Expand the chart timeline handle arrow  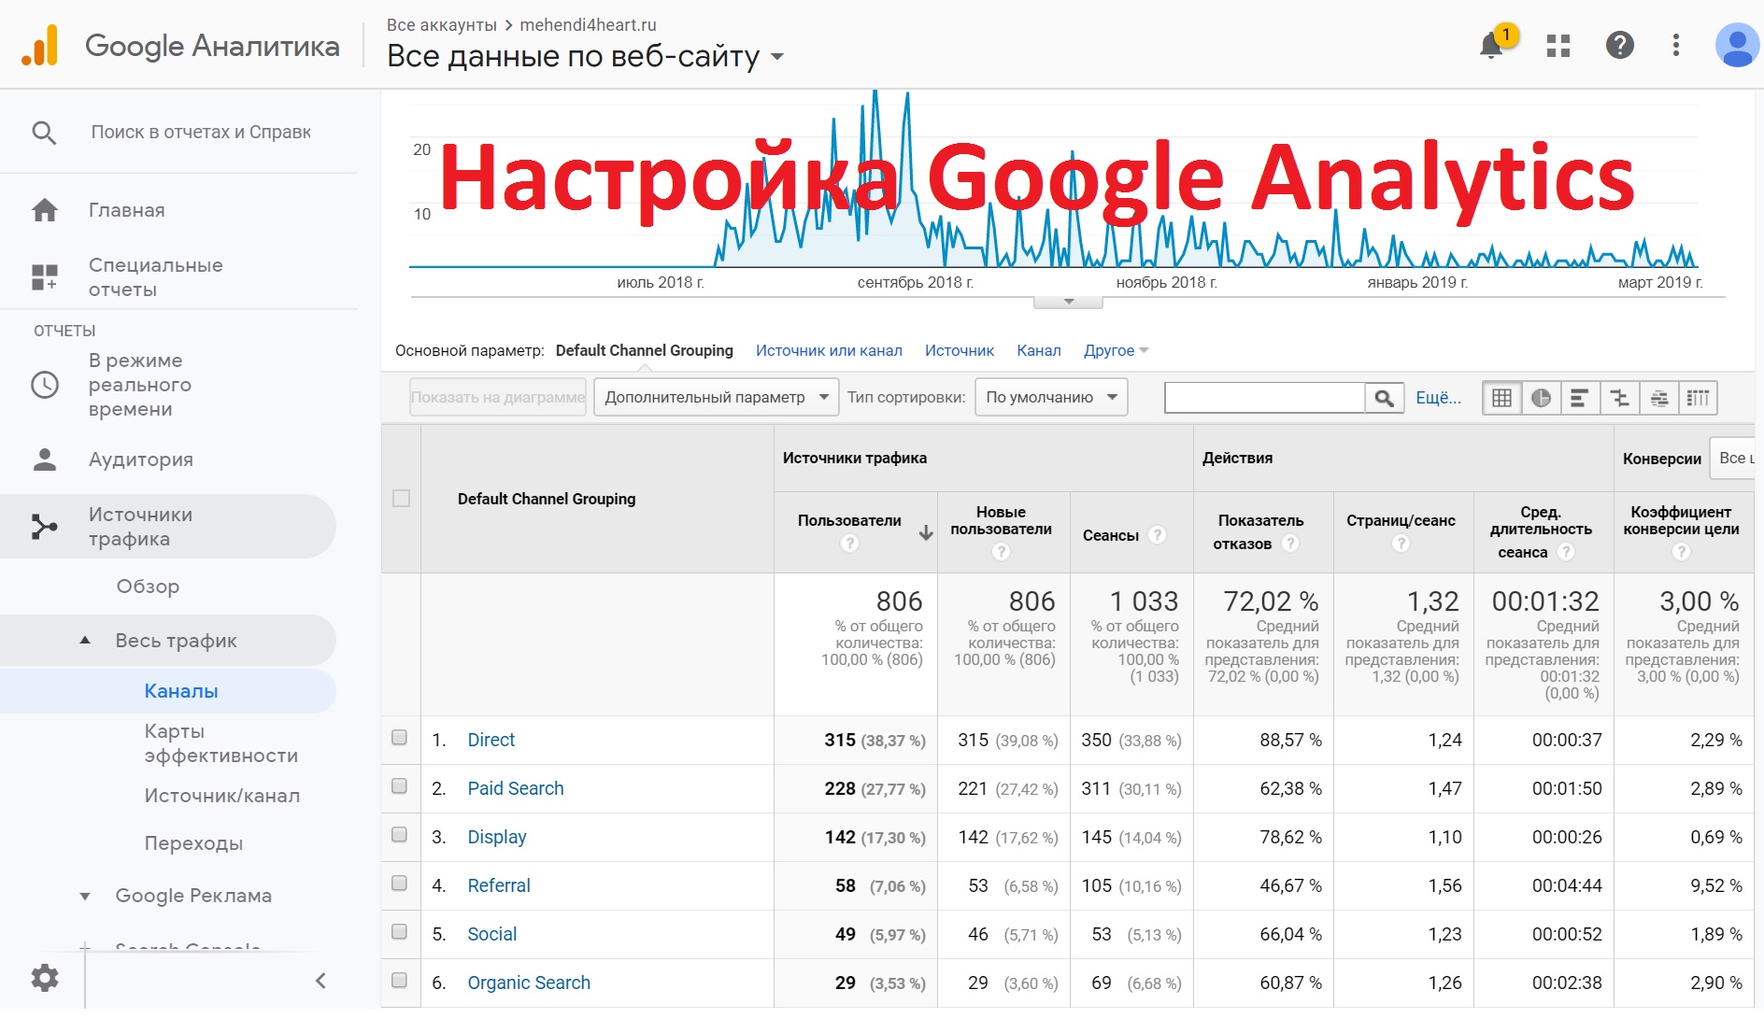(x=1069, y=302)
